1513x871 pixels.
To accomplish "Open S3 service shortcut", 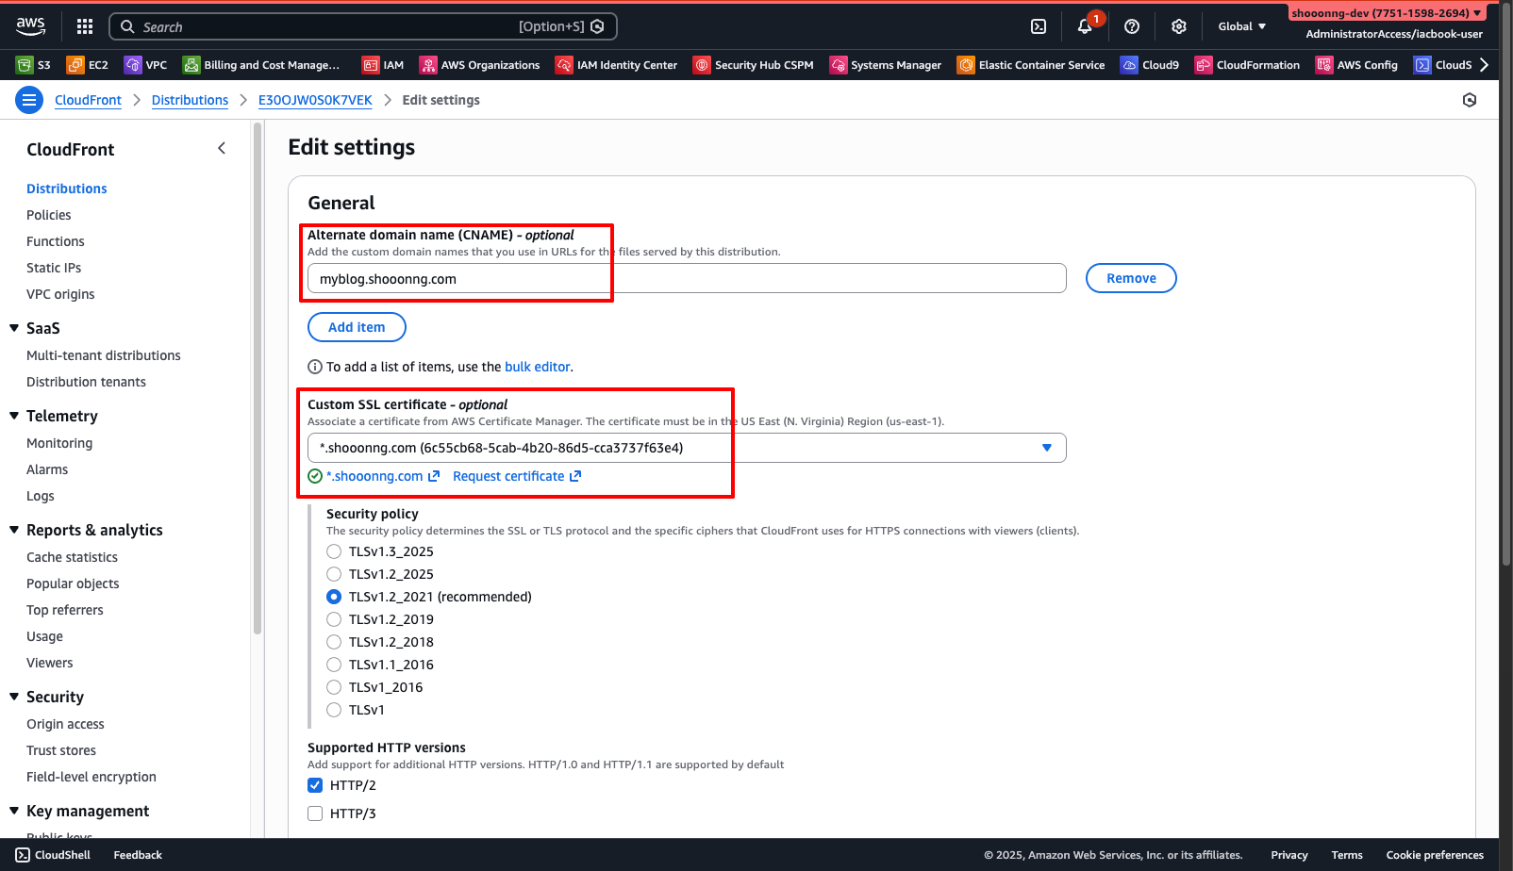I will (33, 65).
